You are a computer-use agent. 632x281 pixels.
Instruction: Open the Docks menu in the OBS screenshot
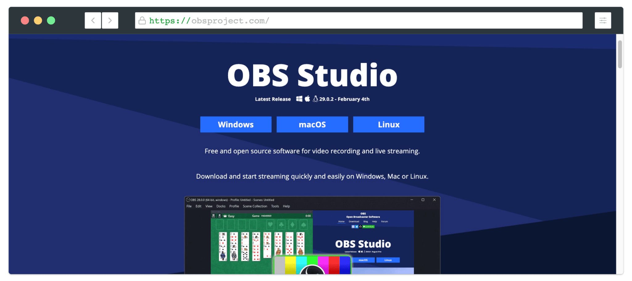221,206
